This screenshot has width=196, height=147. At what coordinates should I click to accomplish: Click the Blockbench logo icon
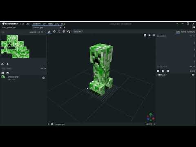[3, 24]
